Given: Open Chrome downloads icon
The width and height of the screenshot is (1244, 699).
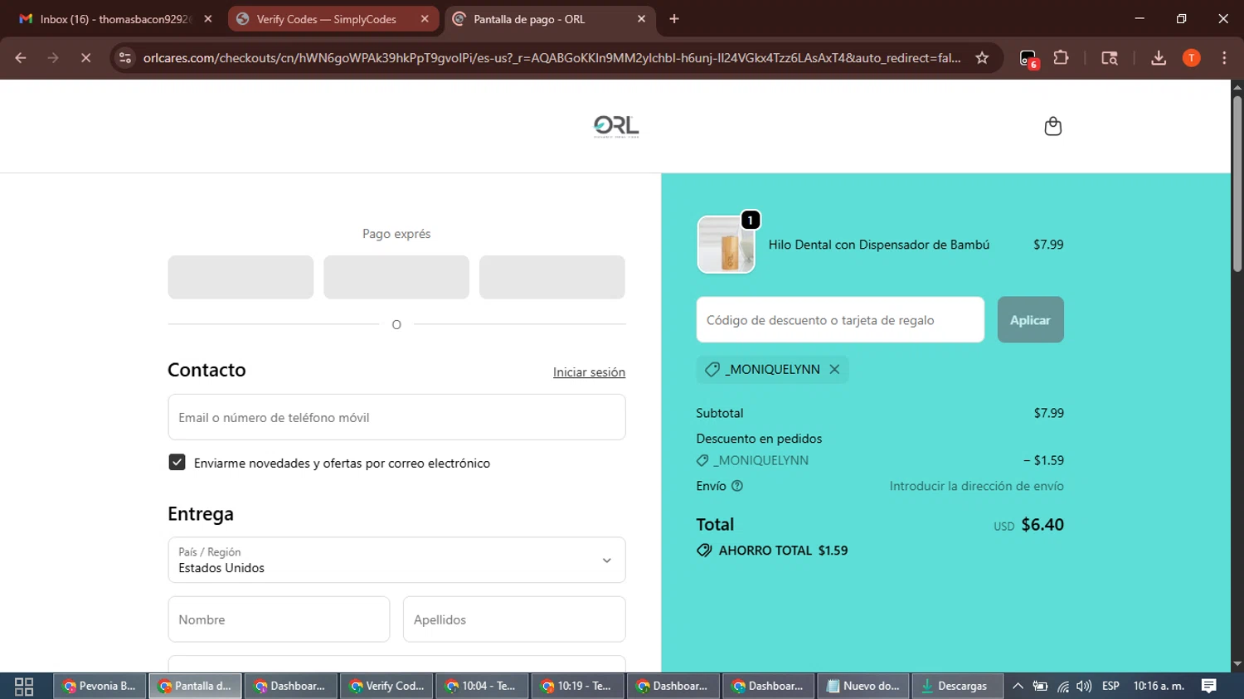Looking at the screenshot, I should (1159, 58).
